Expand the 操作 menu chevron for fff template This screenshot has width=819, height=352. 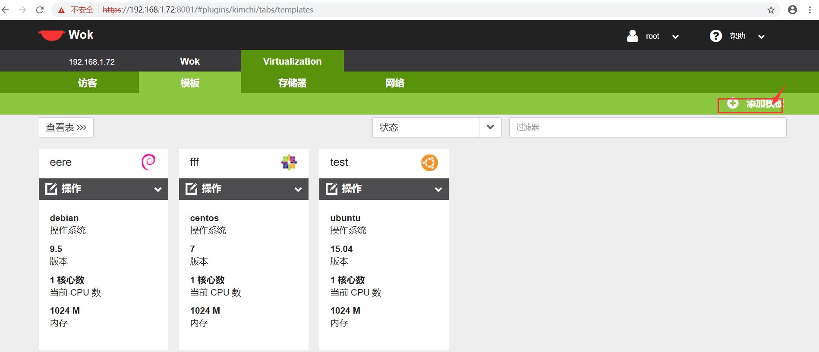tap(298, 190)
